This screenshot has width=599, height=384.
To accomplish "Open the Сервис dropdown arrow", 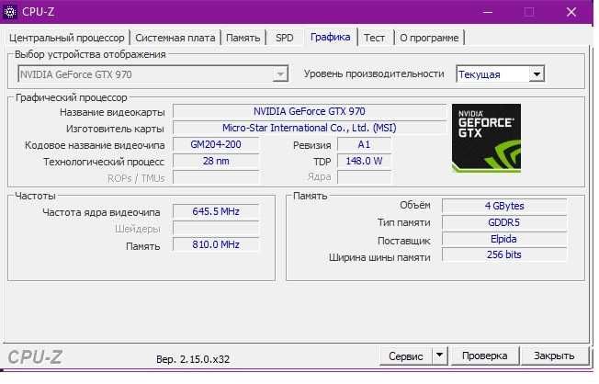I will 440,356.
